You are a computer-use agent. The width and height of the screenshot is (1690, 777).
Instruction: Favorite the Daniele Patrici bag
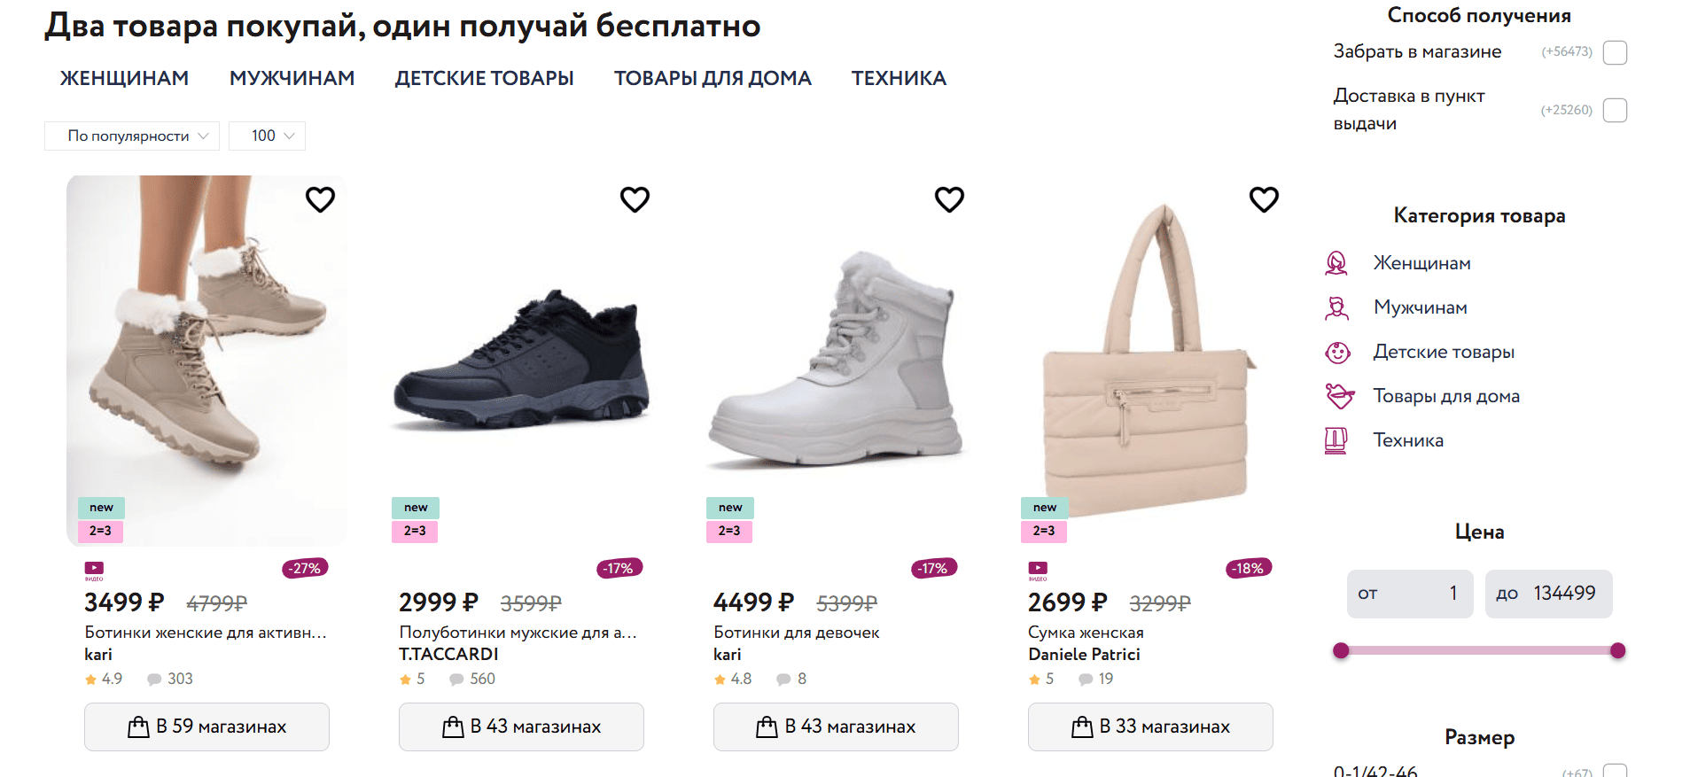point(1264,199)
